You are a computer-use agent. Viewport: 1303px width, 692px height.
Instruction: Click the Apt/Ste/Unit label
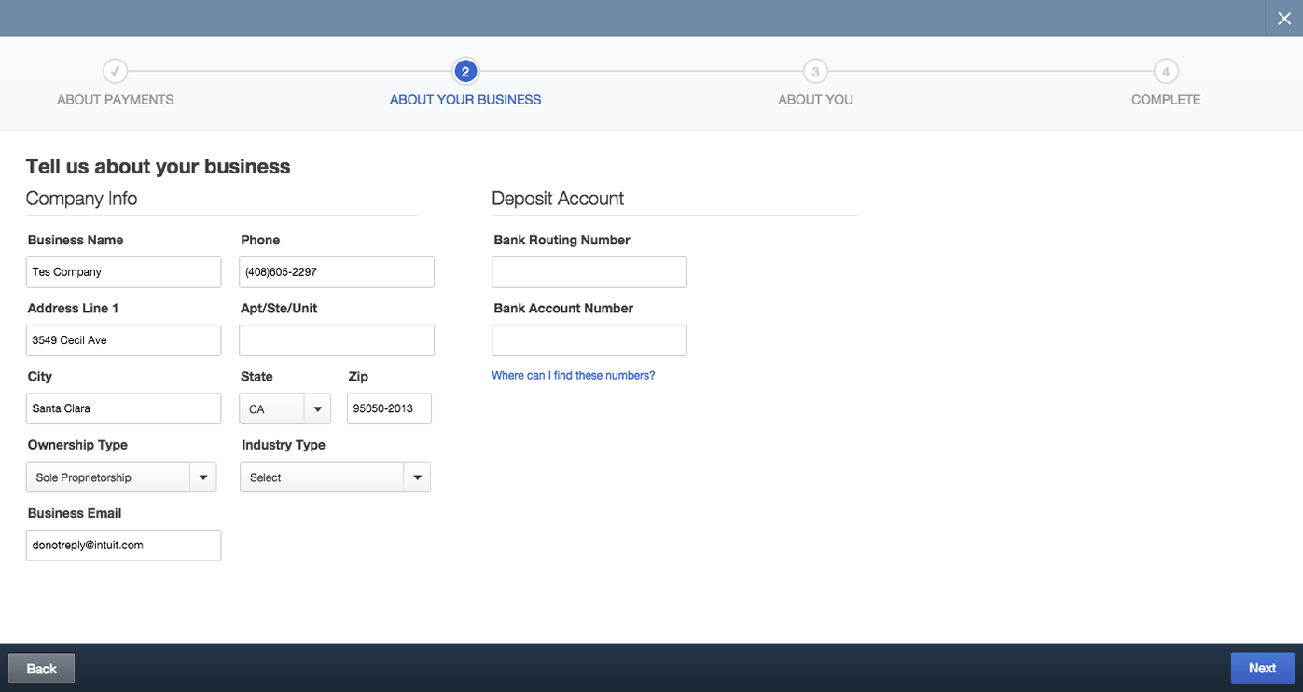(280, 309)
